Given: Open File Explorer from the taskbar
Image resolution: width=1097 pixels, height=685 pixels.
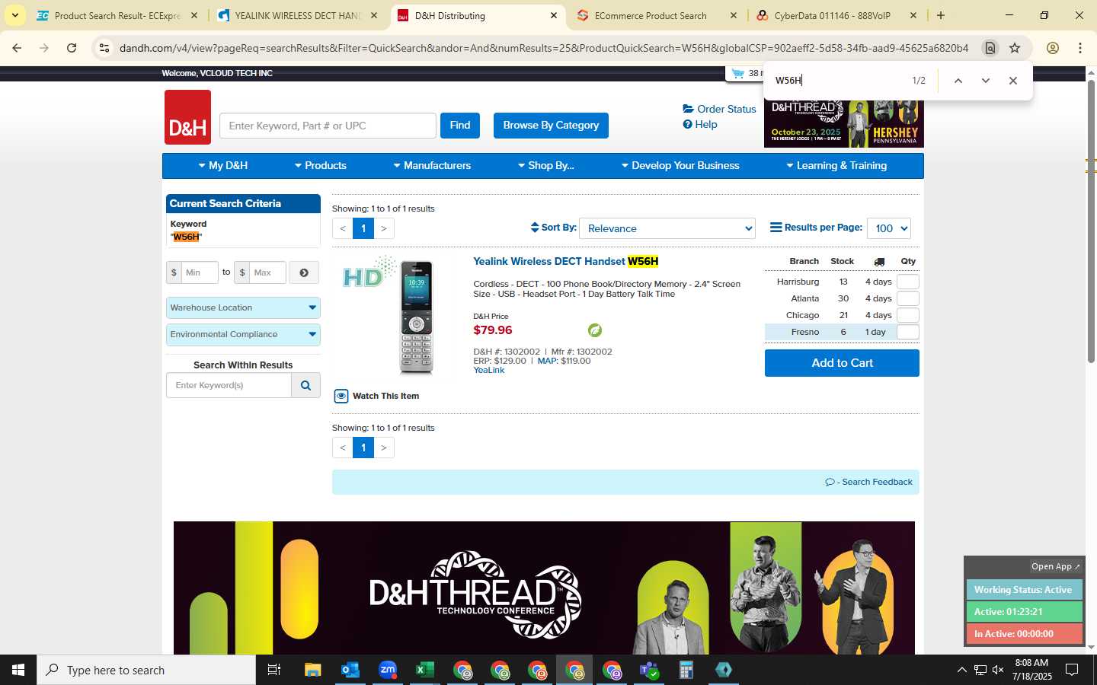Looking at the screenshot, I should [313, 670].
